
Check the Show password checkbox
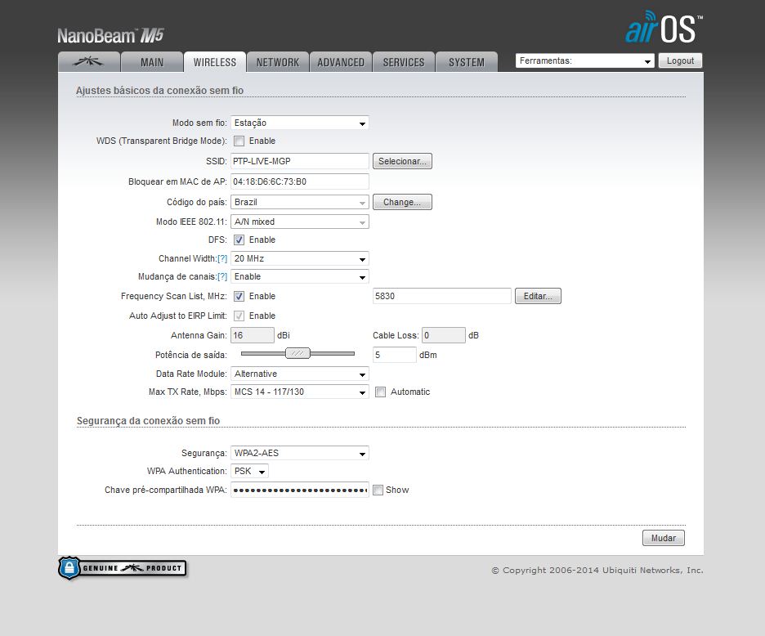(378, 490)
